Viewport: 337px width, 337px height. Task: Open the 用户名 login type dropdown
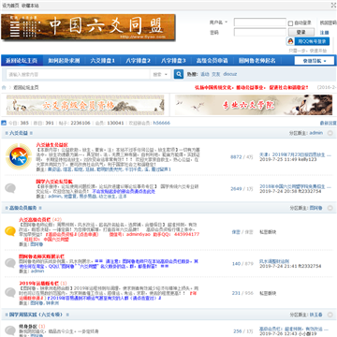(218, 22)
